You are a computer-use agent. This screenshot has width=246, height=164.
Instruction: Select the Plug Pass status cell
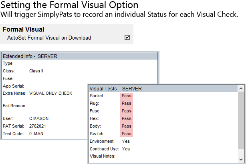(126, 104)
